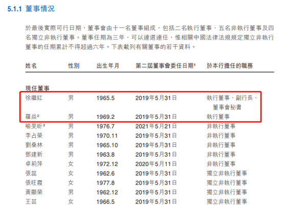Select the name 張旺霞
The image size is (281, 208).
click(34, 183)
